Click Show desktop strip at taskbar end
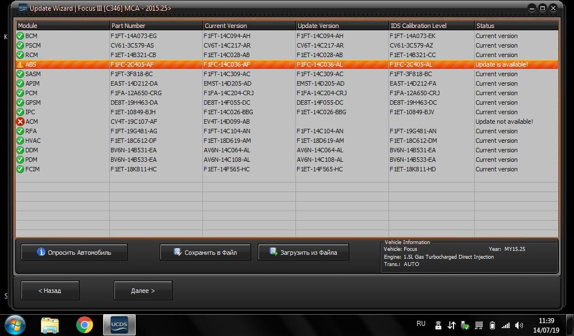 [570, 325]
